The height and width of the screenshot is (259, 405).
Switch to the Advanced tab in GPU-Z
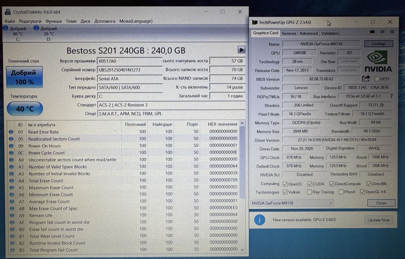click(x=308, y=33)
